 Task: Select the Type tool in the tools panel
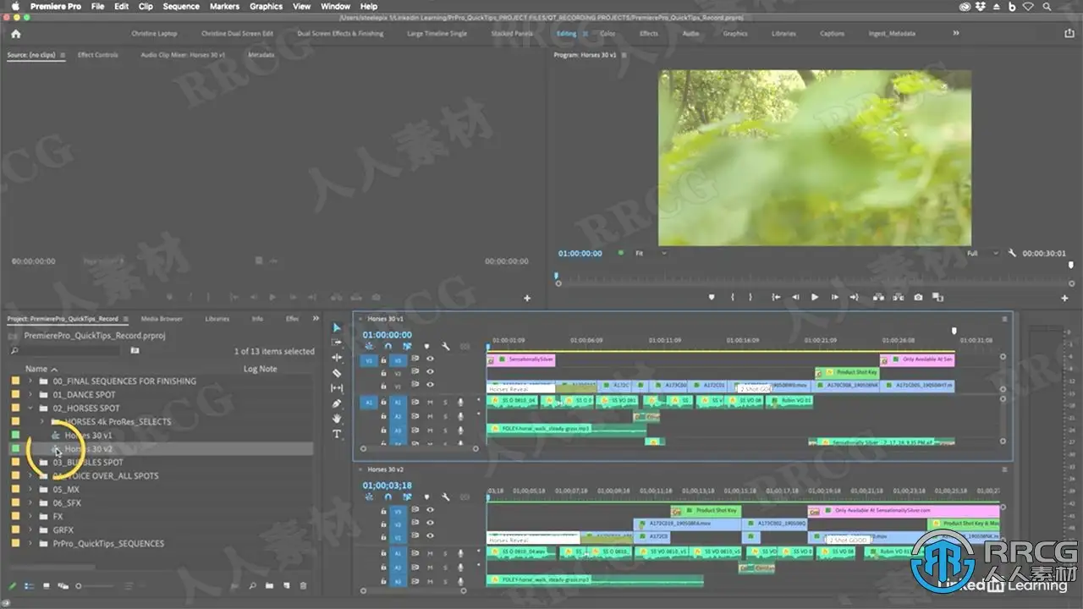(x=337, y=434)
